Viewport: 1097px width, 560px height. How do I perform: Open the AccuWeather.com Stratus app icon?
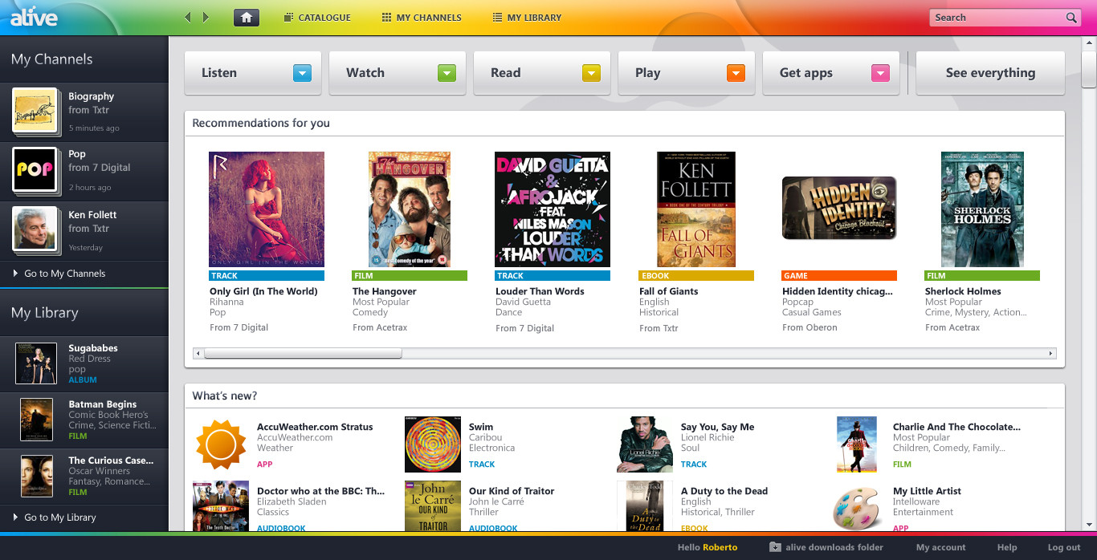[220, 444]
